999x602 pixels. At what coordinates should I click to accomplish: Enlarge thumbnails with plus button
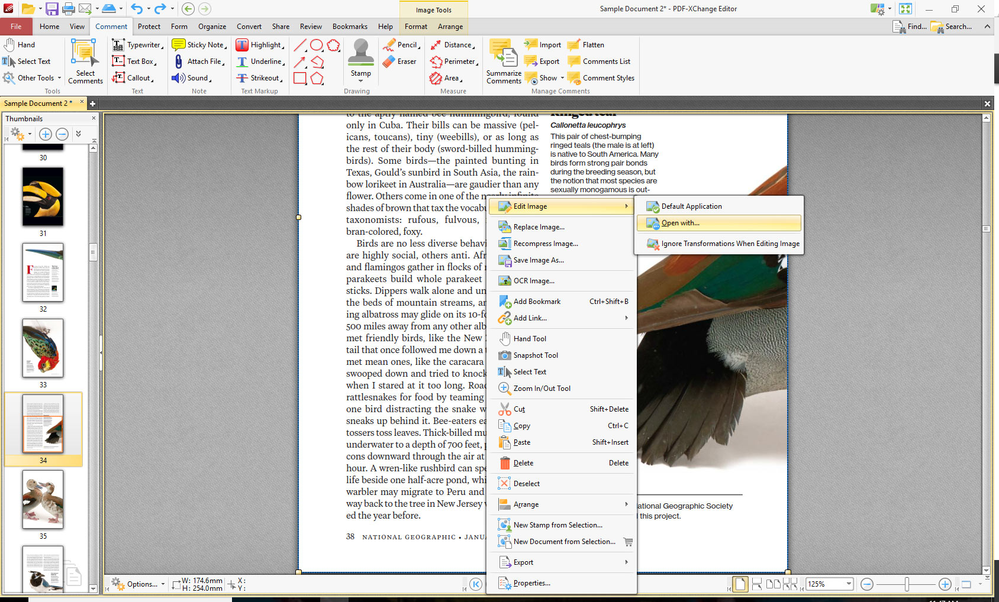pyautogui.click(x=45, y=134)
